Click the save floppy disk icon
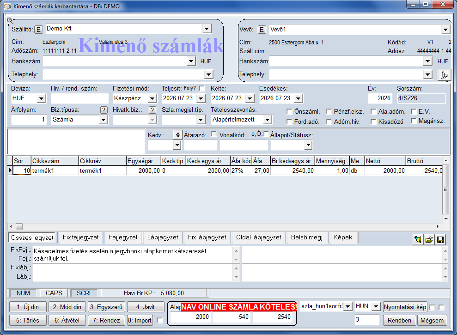 coord(440,240)
